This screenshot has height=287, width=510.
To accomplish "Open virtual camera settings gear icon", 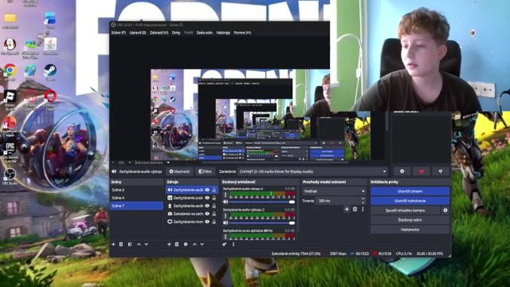I will [445, 210].
